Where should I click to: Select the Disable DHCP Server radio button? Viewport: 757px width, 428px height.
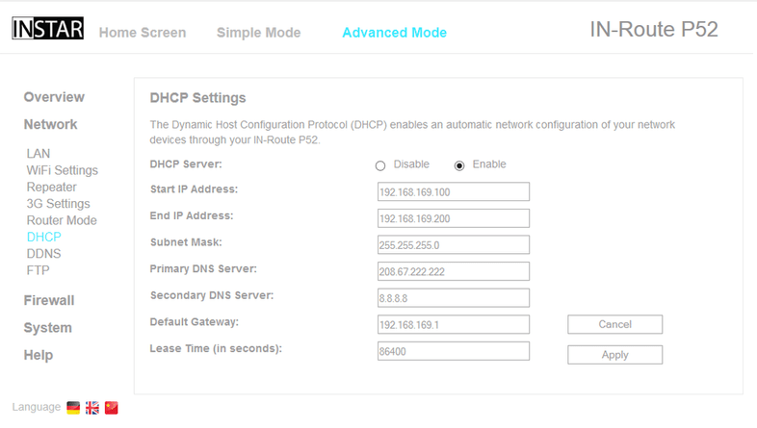380,165
